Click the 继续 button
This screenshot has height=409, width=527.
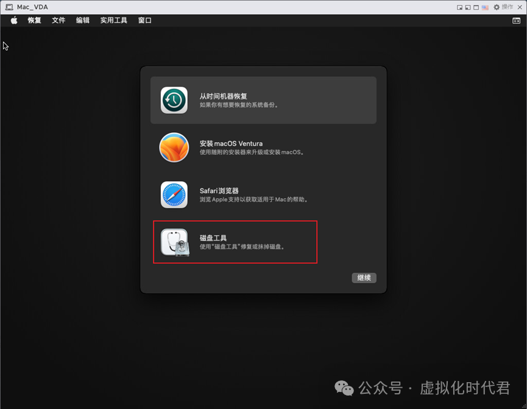point(364,278)
